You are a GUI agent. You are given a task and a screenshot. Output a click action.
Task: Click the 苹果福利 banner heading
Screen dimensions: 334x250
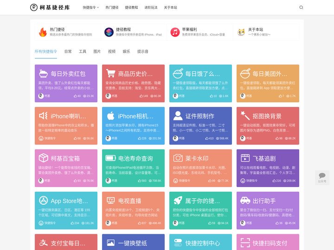click(x=189, y=29)
